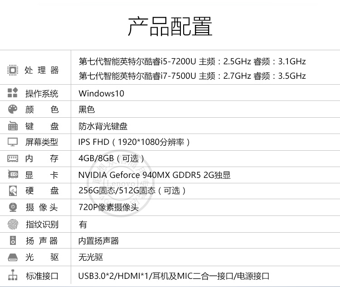Click the speaker icon

tap(13, 241)
